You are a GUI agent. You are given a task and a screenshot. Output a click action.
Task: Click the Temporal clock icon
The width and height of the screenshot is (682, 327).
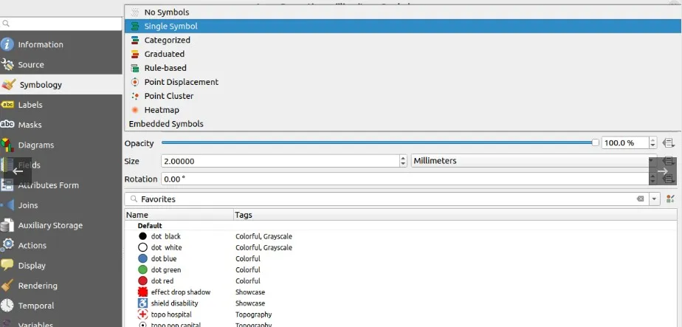8,306
